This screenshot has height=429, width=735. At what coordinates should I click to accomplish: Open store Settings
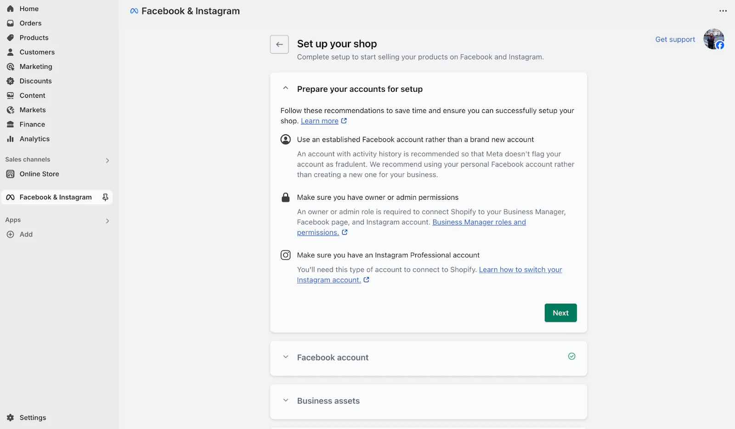[32, 417]
